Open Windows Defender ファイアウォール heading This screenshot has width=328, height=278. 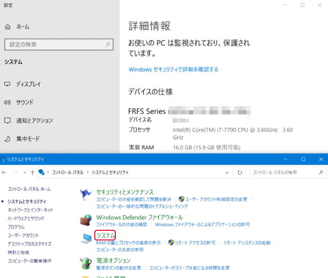pos(139,217)
